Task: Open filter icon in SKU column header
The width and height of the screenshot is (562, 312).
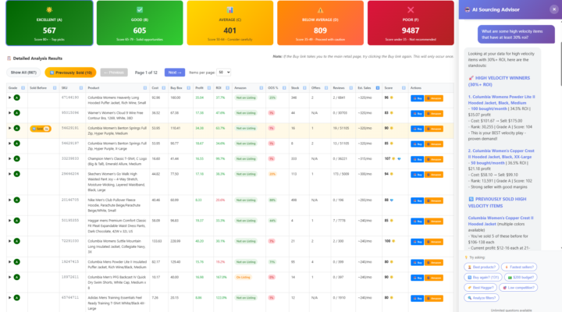Action: click(x=81, y=88)
